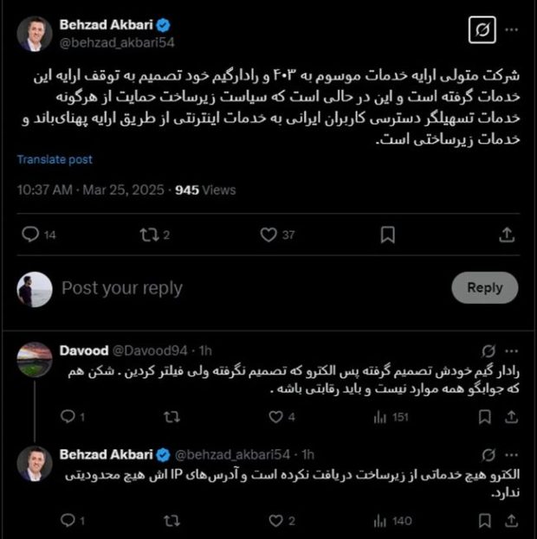
Task: Bookmark the main post
Action: point(388,234)
